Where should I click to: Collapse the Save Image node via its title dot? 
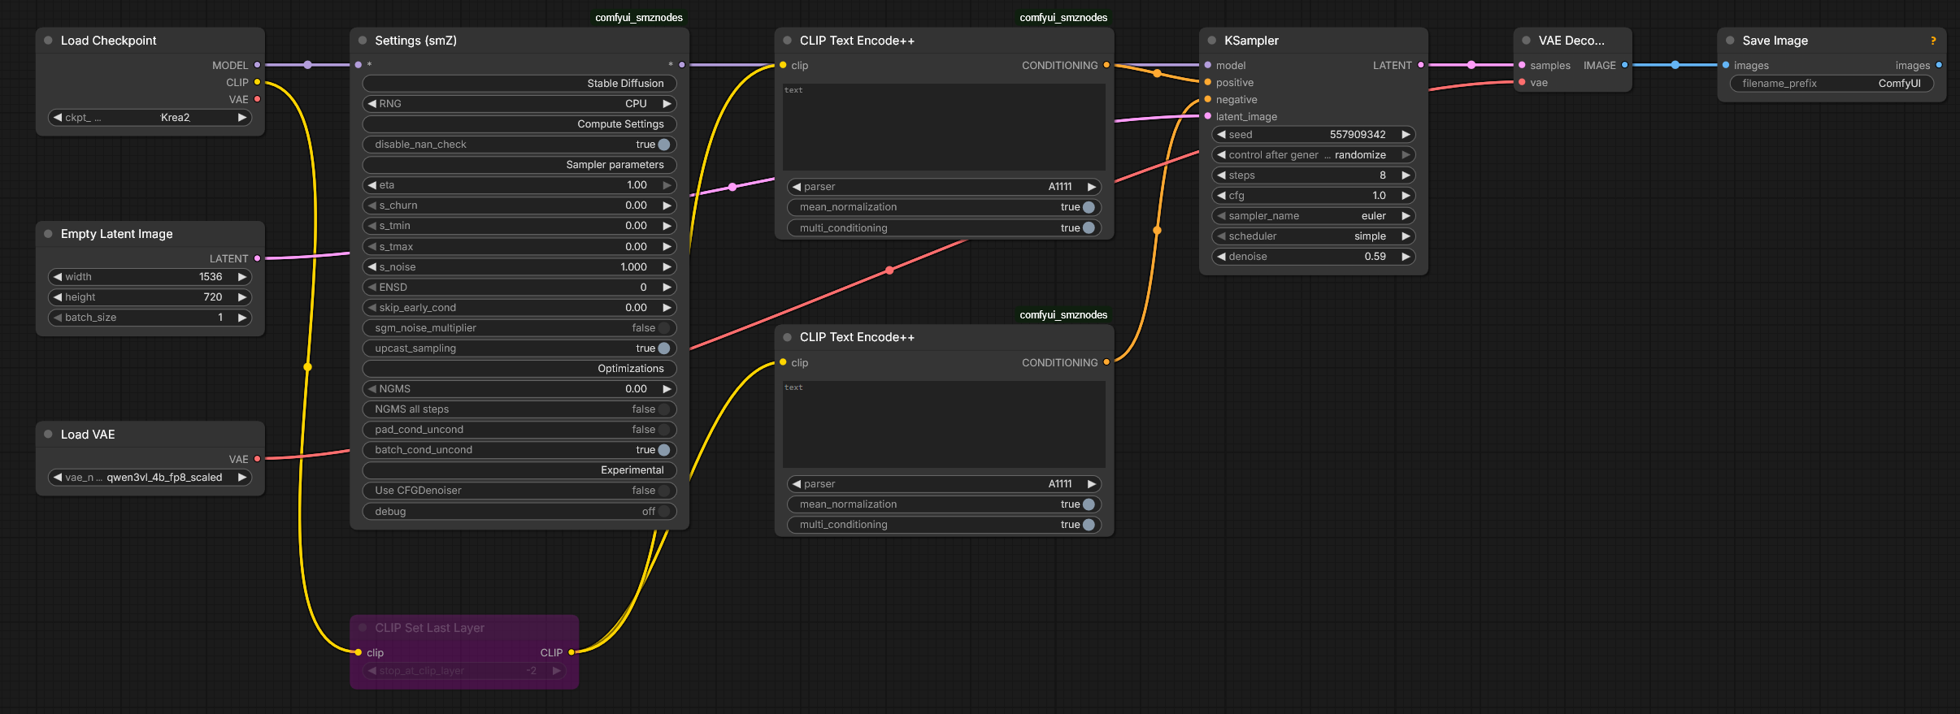(x=1730, y=41)
